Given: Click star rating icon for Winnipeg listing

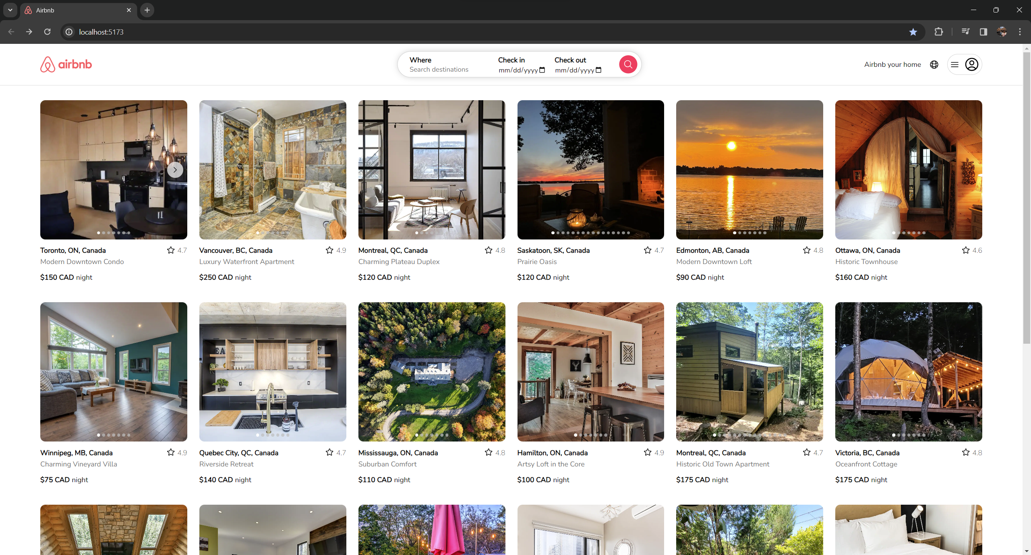Looking at the screenshot, I should [171, 452].
